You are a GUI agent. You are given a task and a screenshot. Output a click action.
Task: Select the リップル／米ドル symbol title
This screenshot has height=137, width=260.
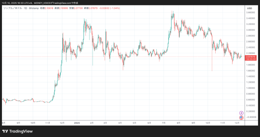pos(13,8)
